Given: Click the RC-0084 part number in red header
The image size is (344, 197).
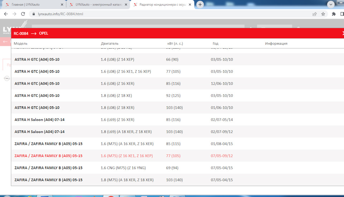Looking at the screenshot, I should 21,33.
